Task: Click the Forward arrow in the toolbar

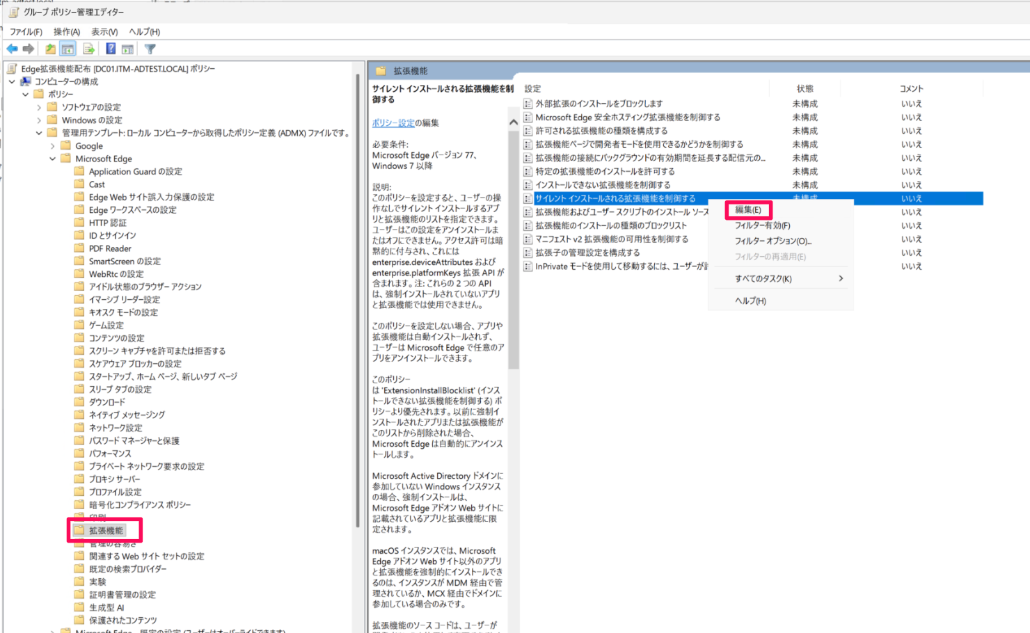Action: [x=29, y=49]
